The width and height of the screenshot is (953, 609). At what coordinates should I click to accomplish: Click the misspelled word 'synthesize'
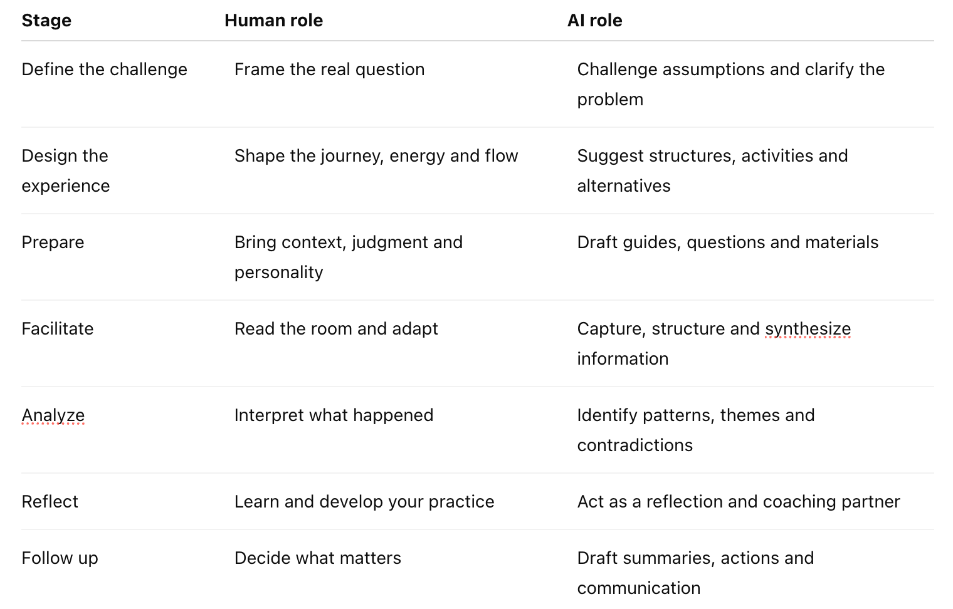(808, 328)
